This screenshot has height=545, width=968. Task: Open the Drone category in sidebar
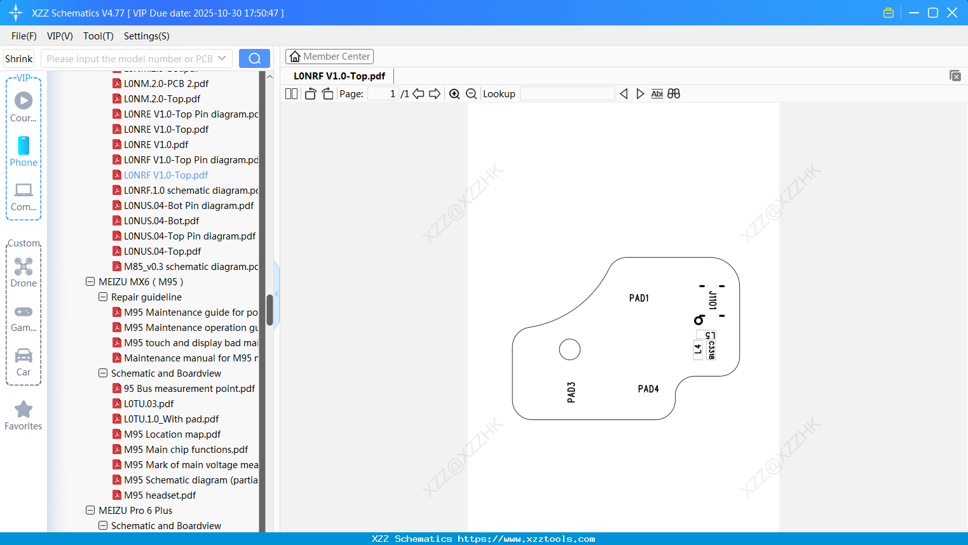click(23, 272)
